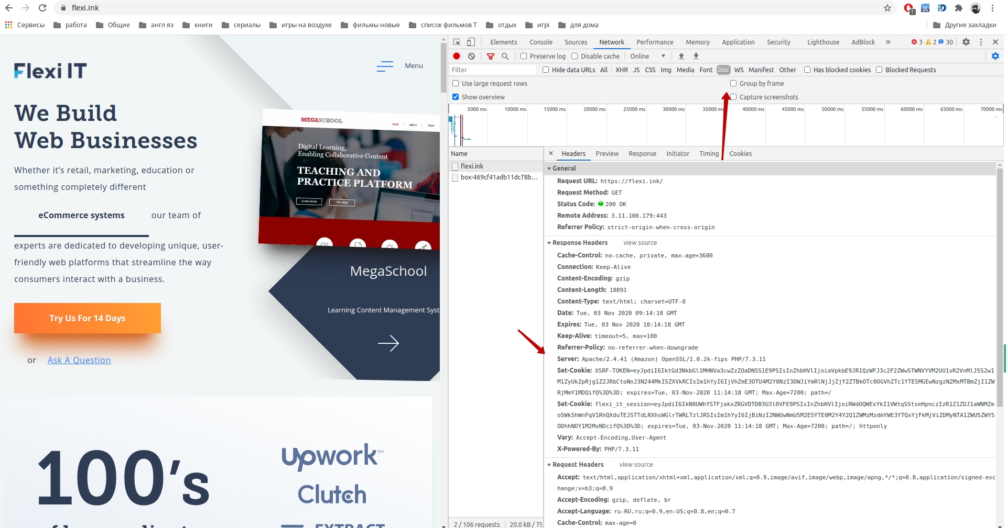Enable Preserve log checkbox
The image size is (1007, 528).
click(524, 56)
